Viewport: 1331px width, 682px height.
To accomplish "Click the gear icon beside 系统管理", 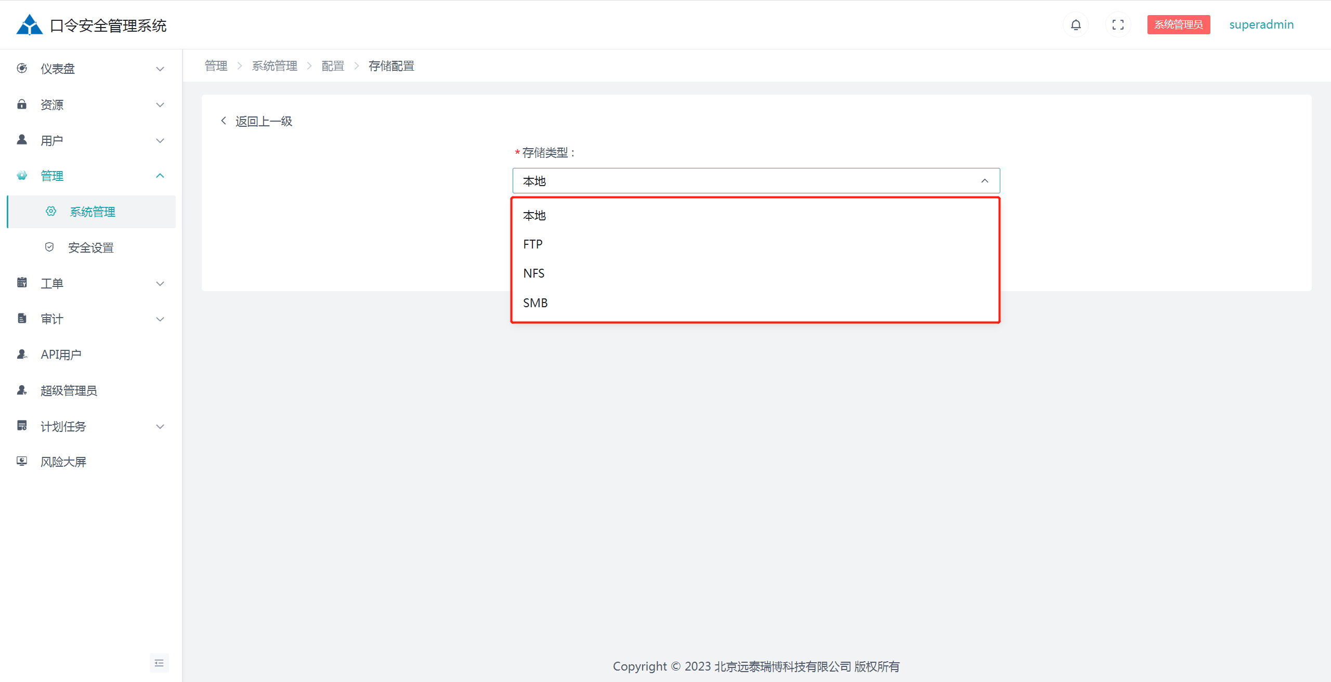I will (51, 211).
